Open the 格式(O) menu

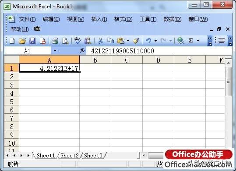(123, 19)
